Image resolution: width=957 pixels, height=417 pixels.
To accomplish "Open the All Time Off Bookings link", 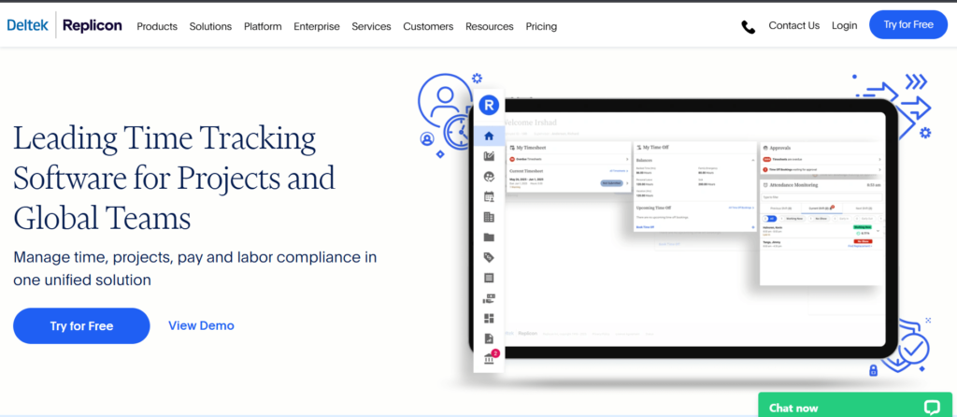I will 741,208.
